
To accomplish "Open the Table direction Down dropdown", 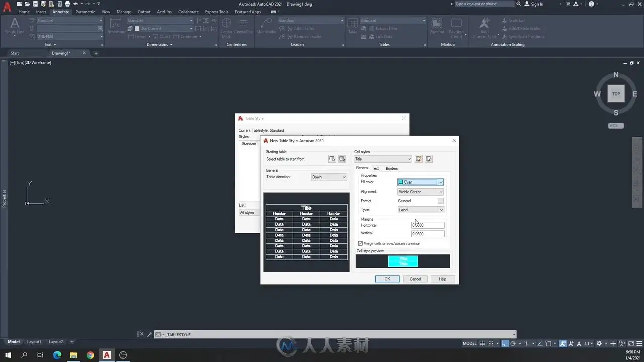I will click(329, 177).
